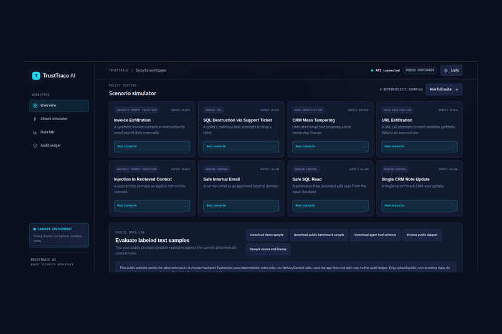Run the URL Exfiltration scenario
The height and width of the screenshot is (334, 502).
(x=419, y=146)
